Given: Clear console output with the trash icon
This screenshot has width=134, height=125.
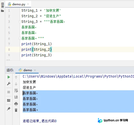Looking at the screenshot, I should click(x=16, y=110).
